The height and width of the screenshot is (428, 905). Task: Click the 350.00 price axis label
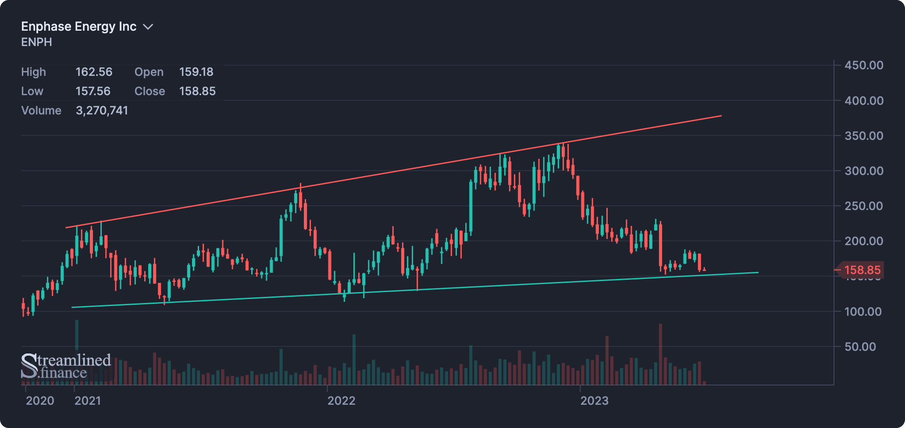[864, 136]
